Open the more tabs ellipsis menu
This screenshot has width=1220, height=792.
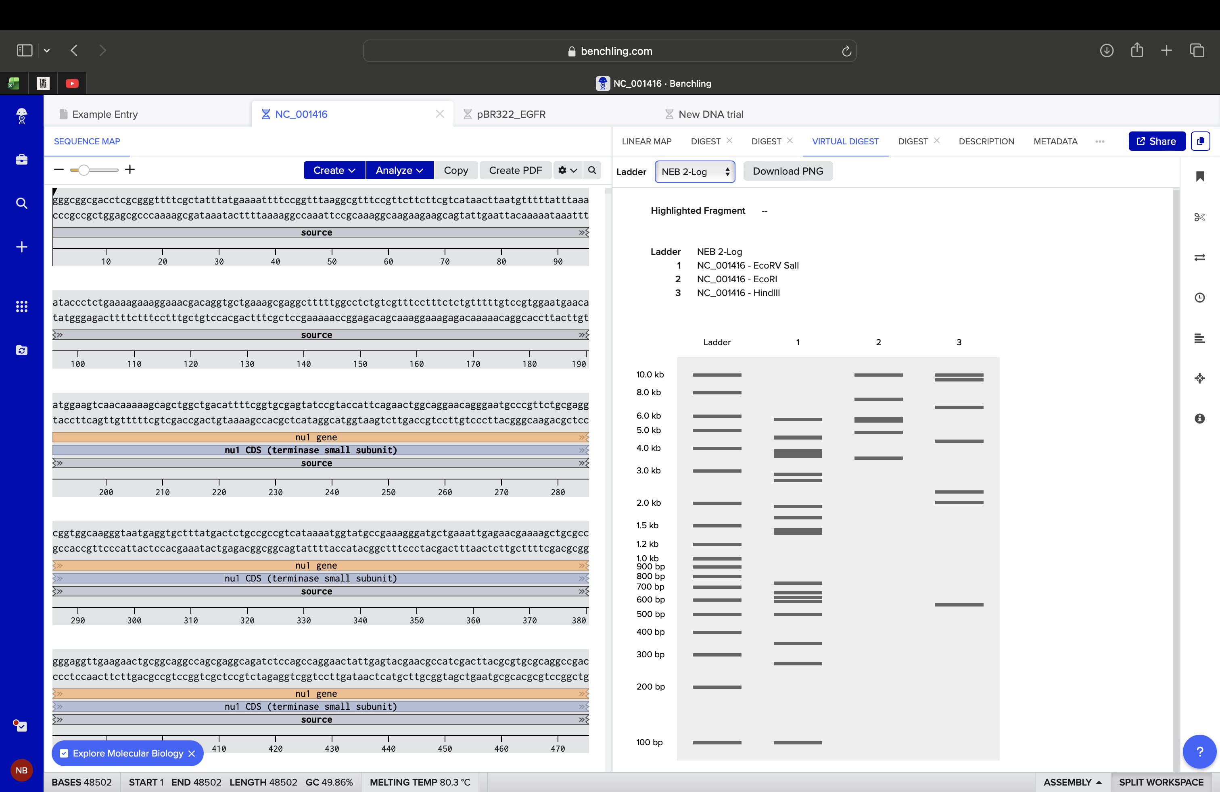click(x=1099, y=142)
